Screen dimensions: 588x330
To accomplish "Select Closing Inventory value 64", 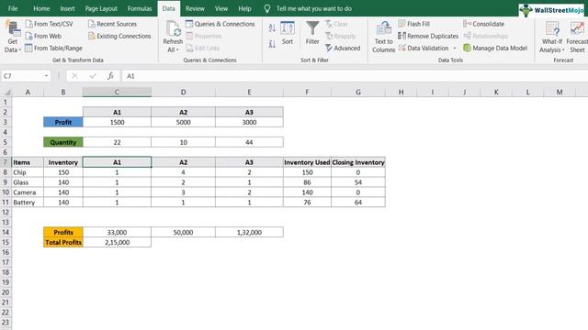I will (x=358, y=203).
